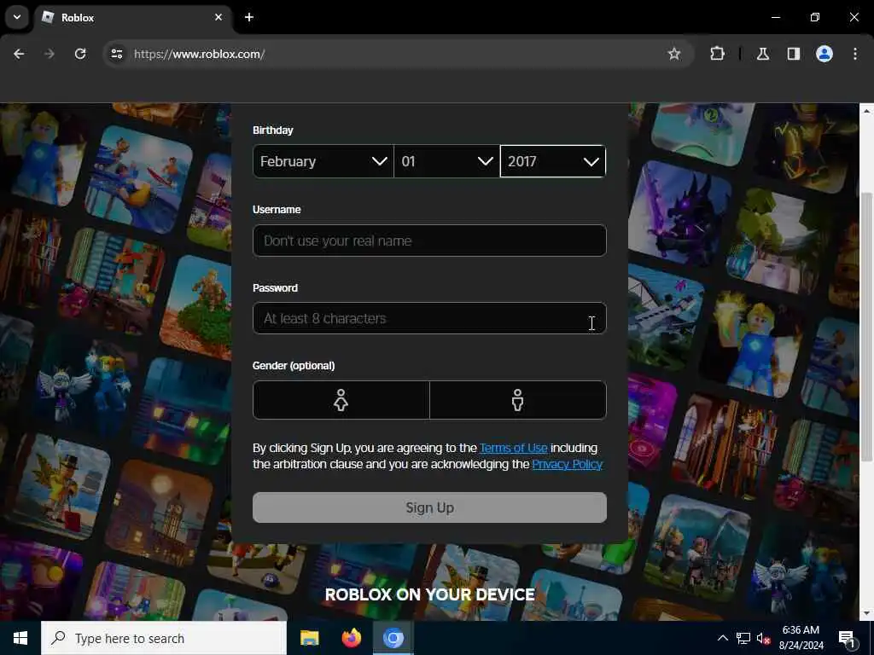Click the Gender (optional) label

click(294, 365)
